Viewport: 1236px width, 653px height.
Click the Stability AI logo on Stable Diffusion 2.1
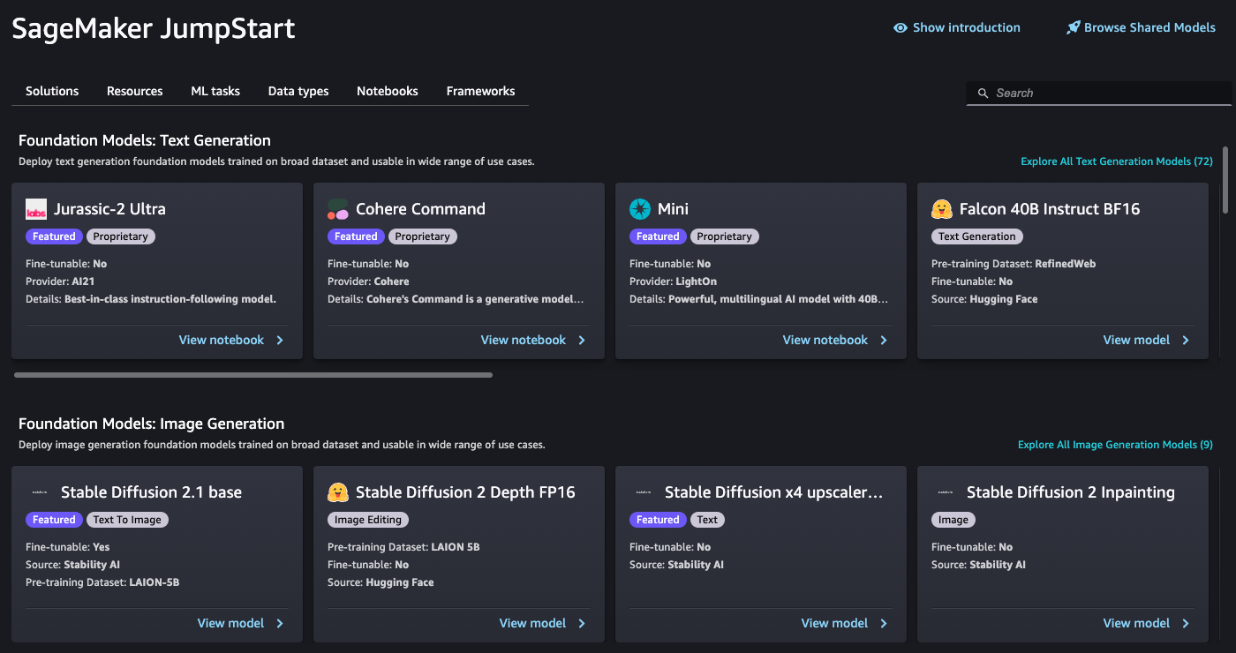tap(39, 492)
